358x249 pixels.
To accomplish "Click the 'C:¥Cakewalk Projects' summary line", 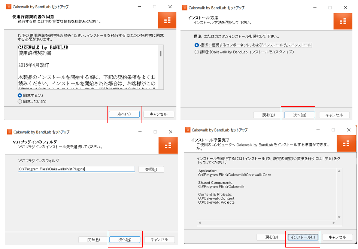I will tap(216, 203).
